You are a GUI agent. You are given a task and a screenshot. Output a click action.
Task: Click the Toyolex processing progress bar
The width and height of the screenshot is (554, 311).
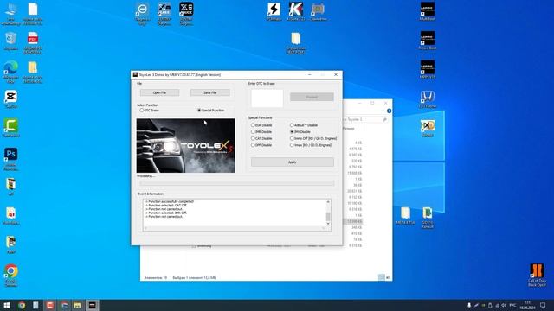(236, 183)
